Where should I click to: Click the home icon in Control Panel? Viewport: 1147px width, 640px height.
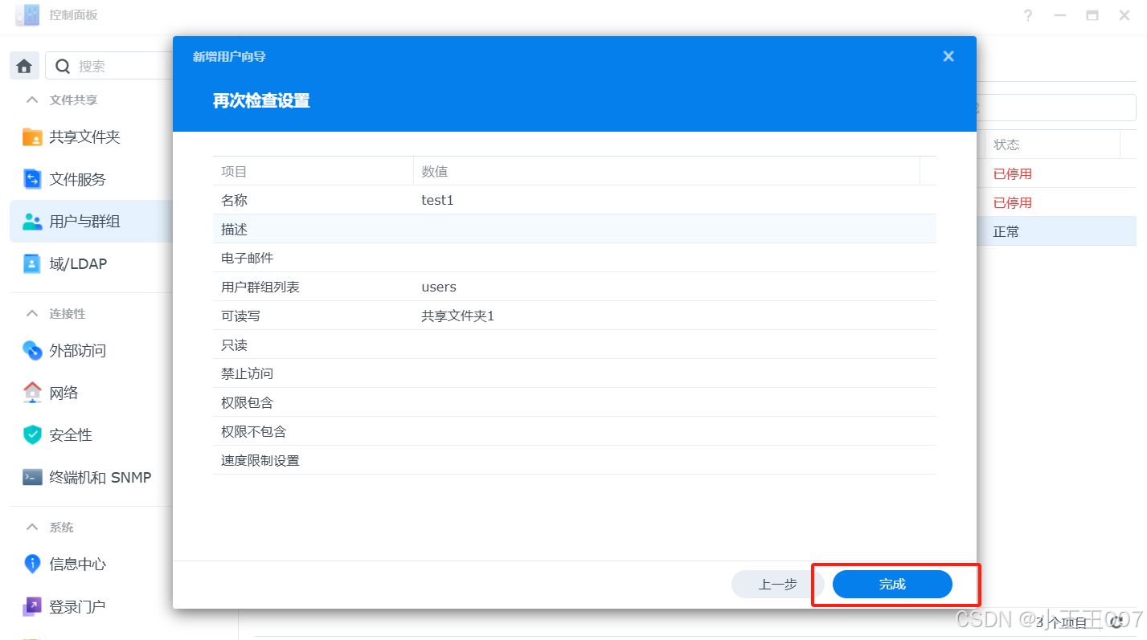pyautogui.click(x=24, y=66)
